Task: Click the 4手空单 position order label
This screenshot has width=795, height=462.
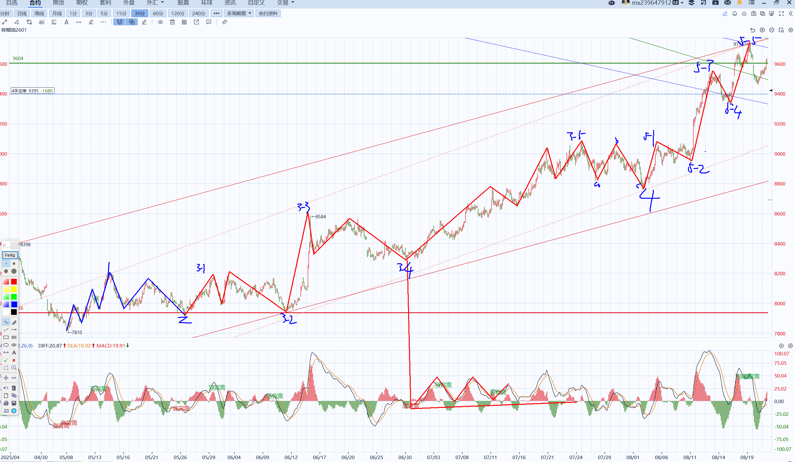Action: [x=32, y=91]
